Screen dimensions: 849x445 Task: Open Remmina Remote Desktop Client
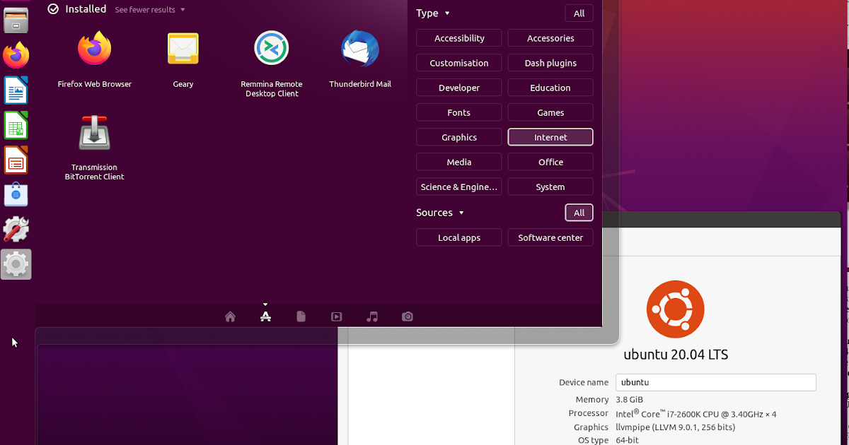click(x=272, y=48)
